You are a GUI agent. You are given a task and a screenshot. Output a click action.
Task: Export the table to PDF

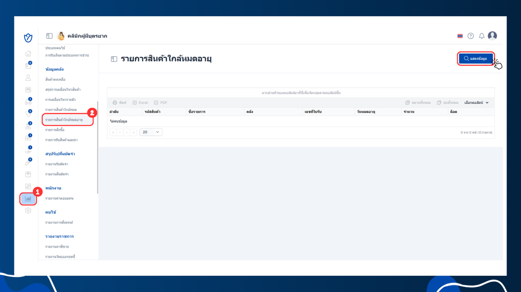[x=161, y=103]
